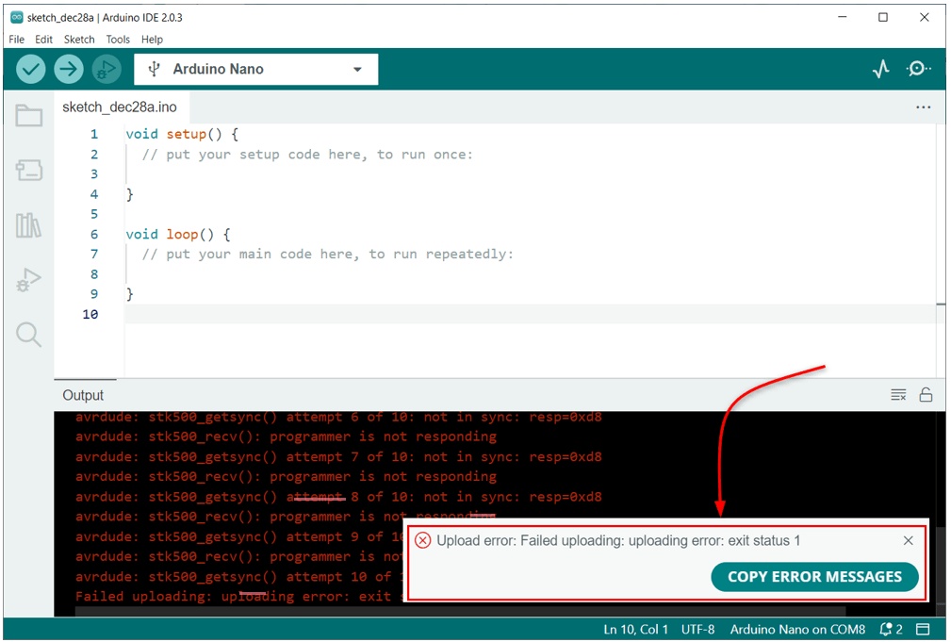The width and height of the screenshot is (951, 642).
Task: Start debugging with the toolbar debug icon
Action: [106, 68]
